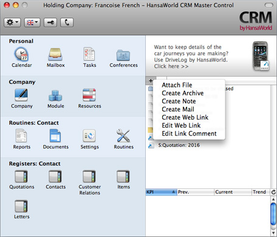
Task: Click the phone call button
Action: coord(67,22)
